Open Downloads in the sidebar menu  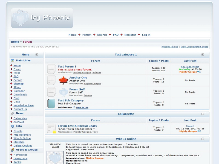pos(20,95)
